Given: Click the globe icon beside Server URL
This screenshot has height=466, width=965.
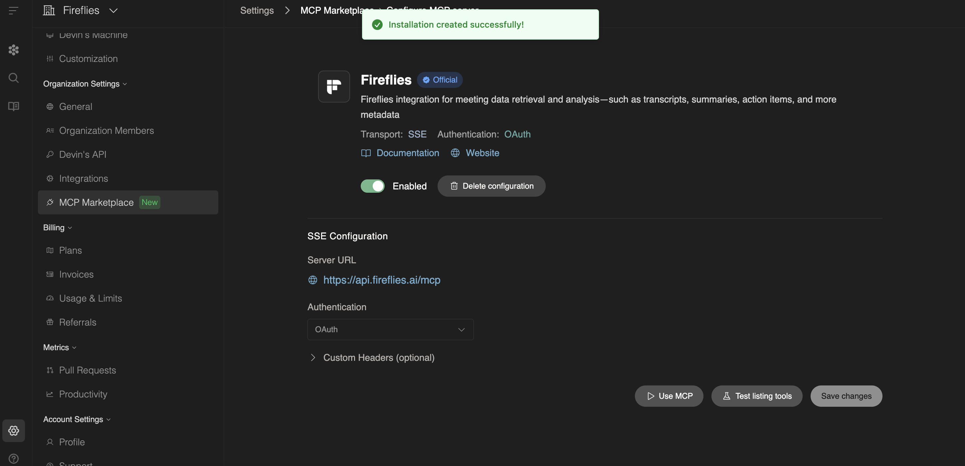Looking at the screenshot, I should click(x=312, y=280).
